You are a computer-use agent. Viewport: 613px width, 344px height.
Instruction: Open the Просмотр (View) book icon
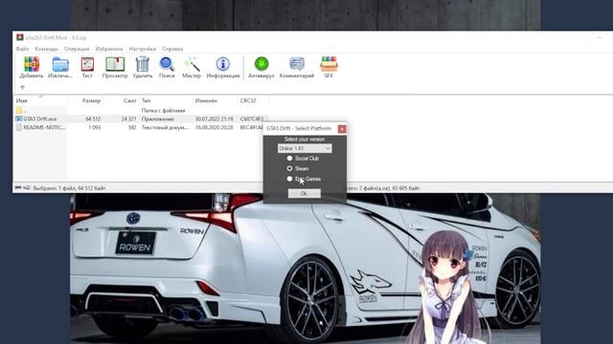115,64
